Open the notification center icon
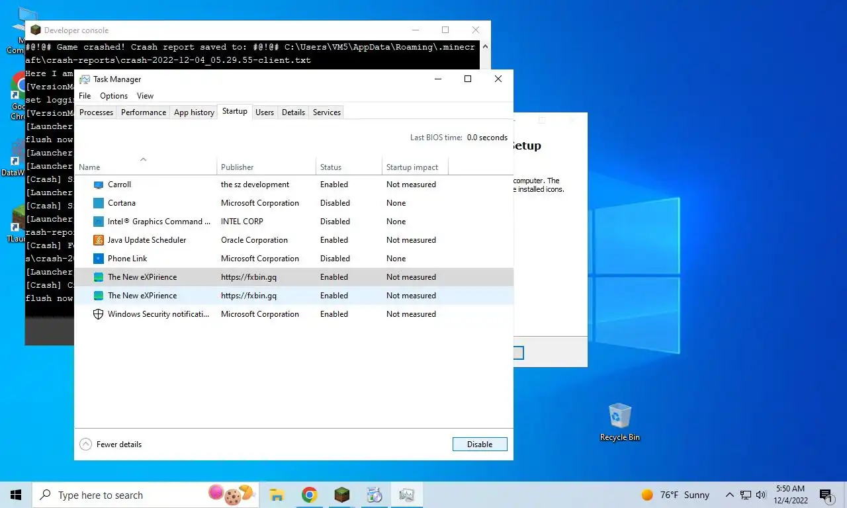This screenshot has width=847, height=508. (826, 495)
